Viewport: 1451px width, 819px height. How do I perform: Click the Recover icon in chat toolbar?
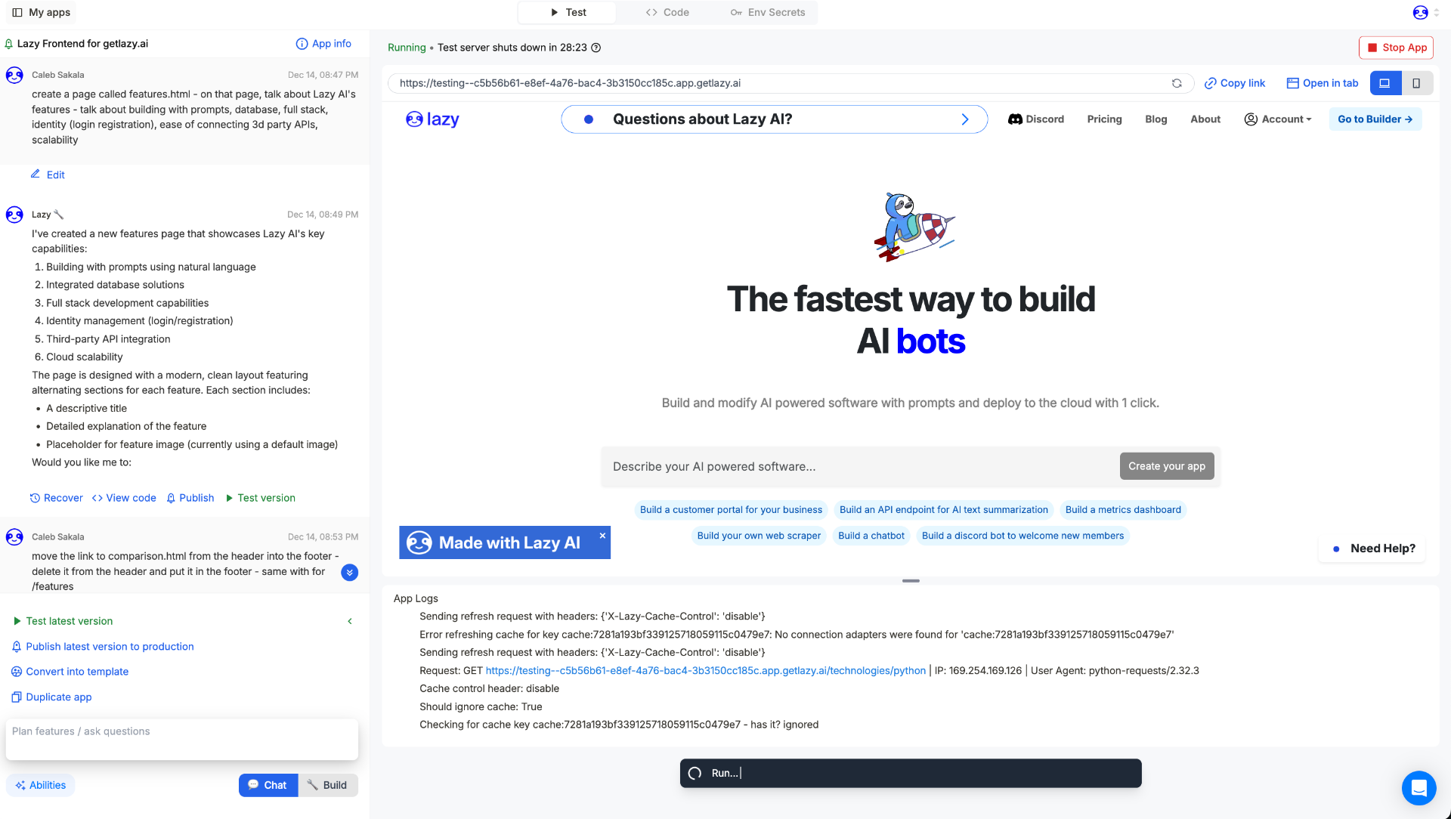[35, 497]
